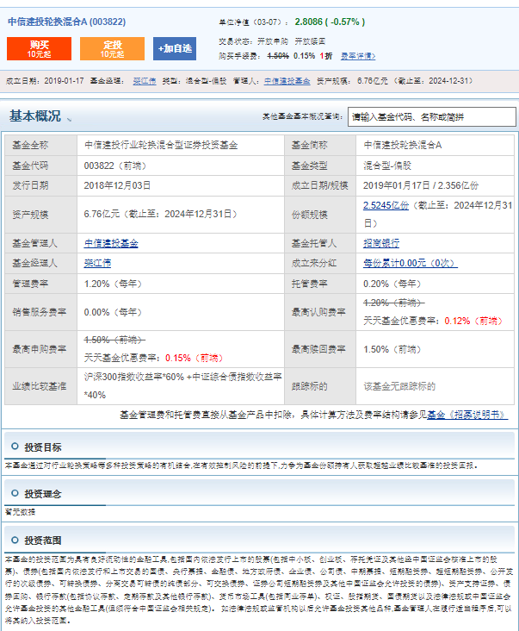Select the 投资理念 section heading
Screen dimensions: 519x631
click(x=43, y=494)
